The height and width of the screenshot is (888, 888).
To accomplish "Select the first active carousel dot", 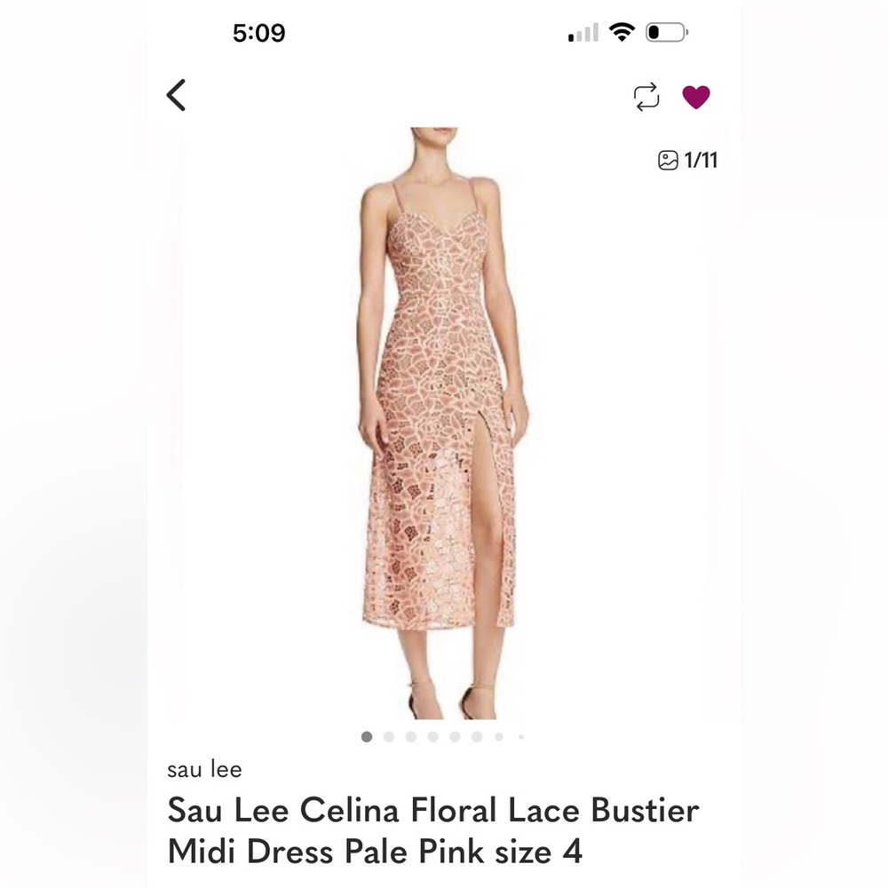I will click(366, 737).
